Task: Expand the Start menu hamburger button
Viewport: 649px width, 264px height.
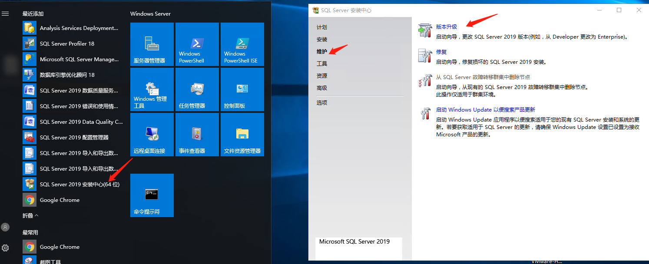Action: [5, 14]
